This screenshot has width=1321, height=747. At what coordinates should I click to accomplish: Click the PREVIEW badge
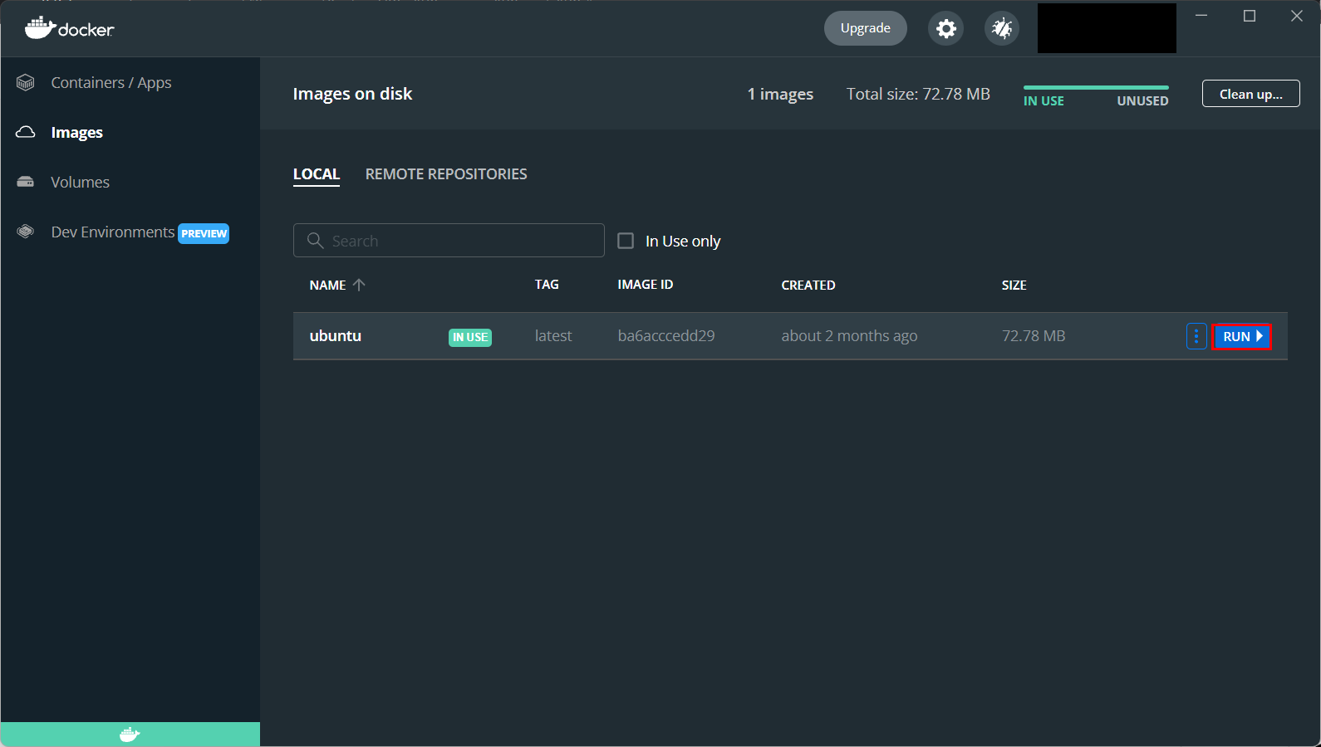204,233
